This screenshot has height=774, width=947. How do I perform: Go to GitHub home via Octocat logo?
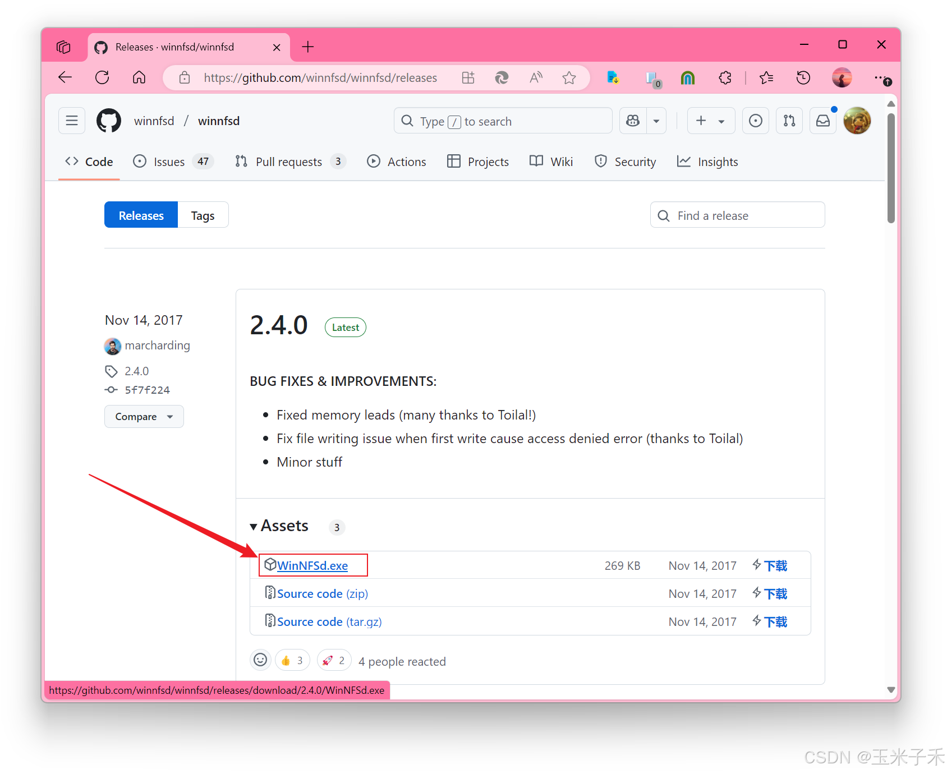point(109,121)
